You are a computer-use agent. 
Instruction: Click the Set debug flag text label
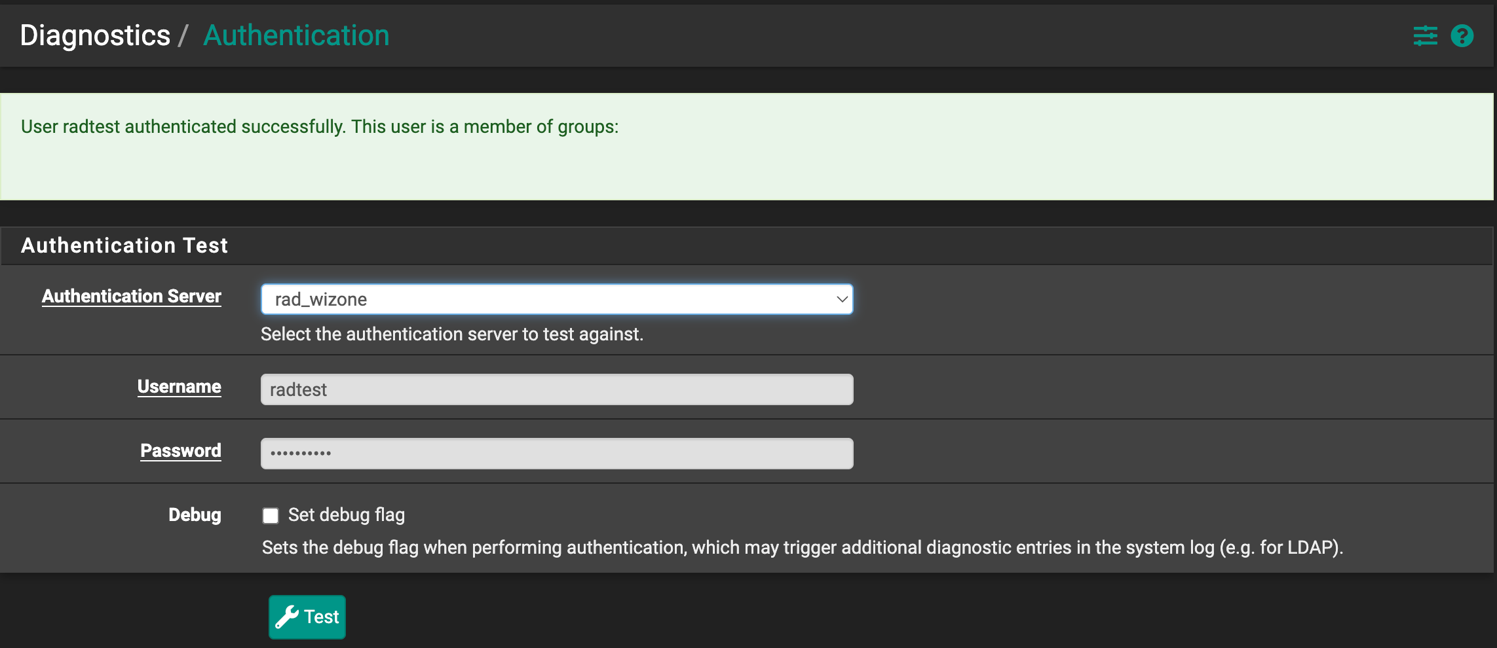[x=346, y=514]
